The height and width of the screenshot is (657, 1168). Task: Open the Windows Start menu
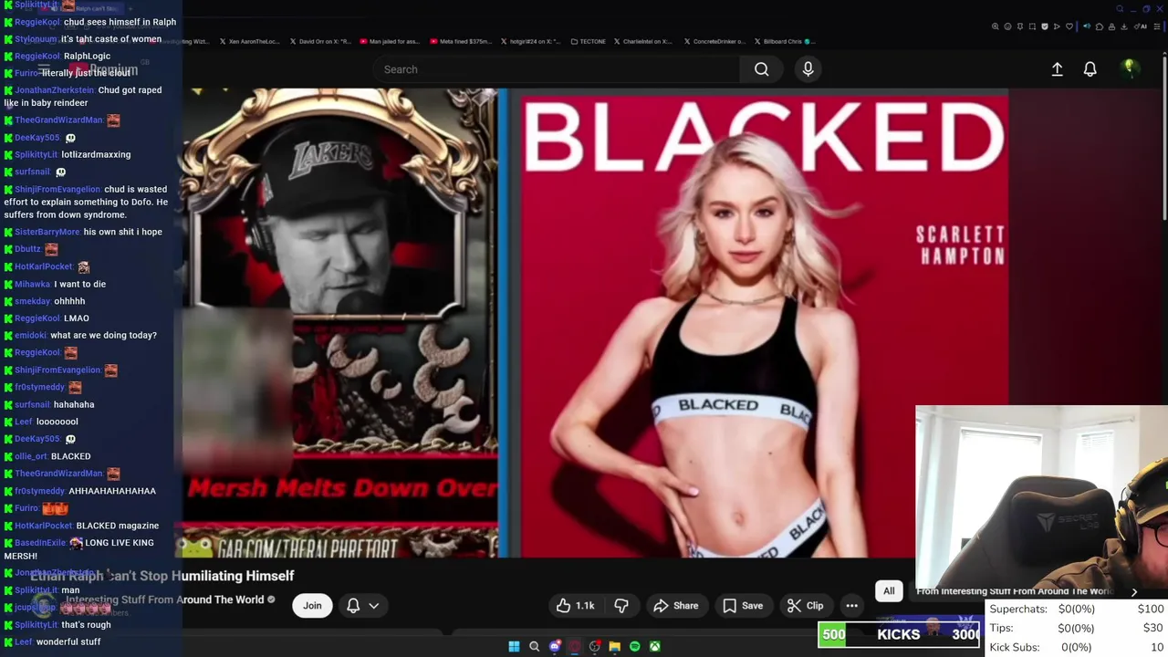point(514,646)
